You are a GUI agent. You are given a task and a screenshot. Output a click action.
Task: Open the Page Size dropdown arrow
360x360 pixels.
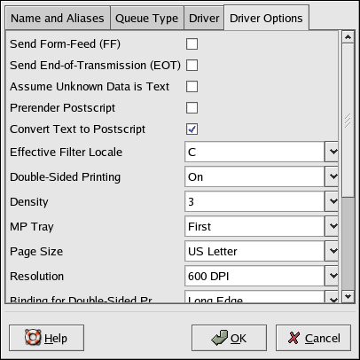coord(332,251)
